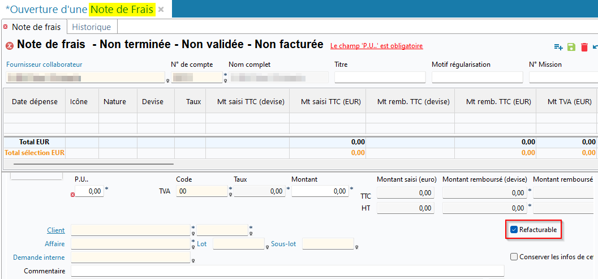598x279 pixels.
Task: Open the Affaire field lookup selector
Action: [193, 247]
